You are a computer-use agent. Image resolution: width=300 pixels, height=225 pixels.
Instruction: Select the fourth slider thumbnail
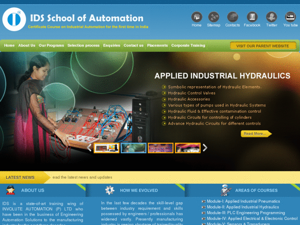[188, 148]
